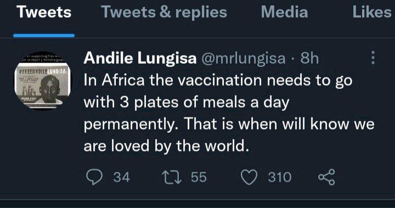The height and width of the screenshot is (208, 395).
Task: Click the 55 retweets count
Action: tap(199, 177)
